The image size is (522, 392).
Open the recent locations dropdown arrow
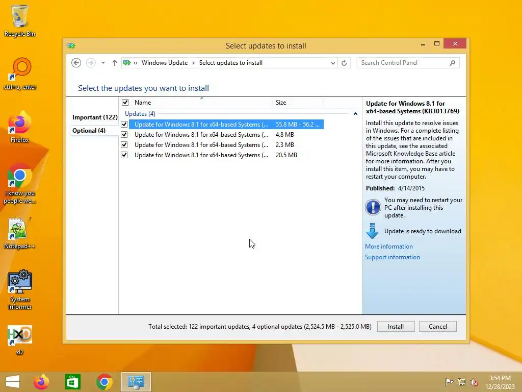(x=103, y=63)
